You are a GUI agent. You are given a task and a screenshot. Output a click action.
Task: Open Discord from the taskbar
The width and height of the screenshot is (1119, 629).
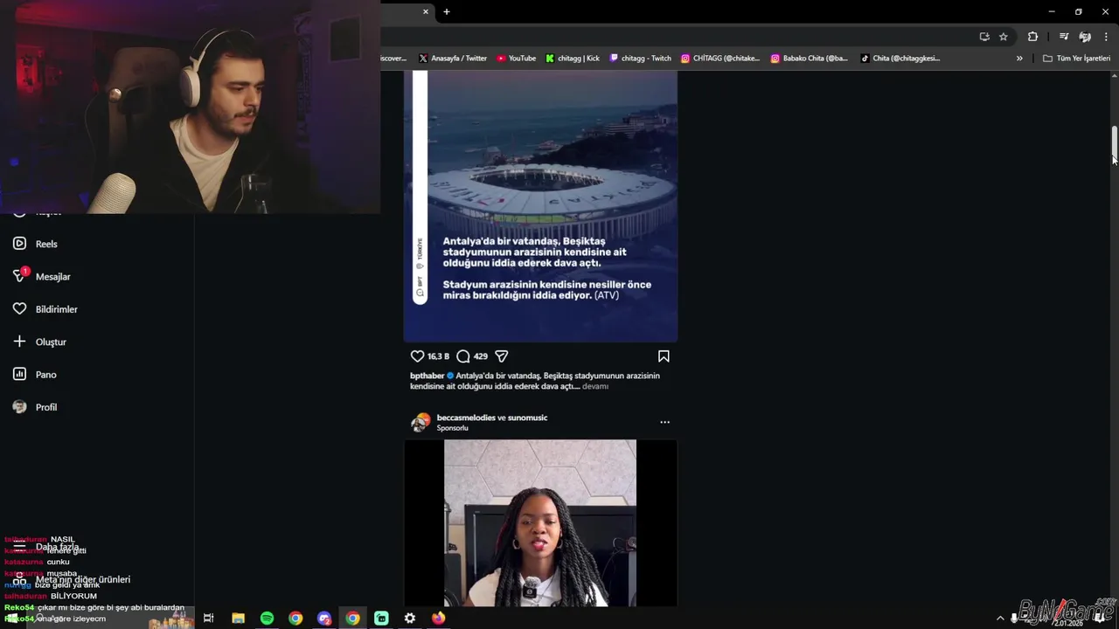pos(324,619)
